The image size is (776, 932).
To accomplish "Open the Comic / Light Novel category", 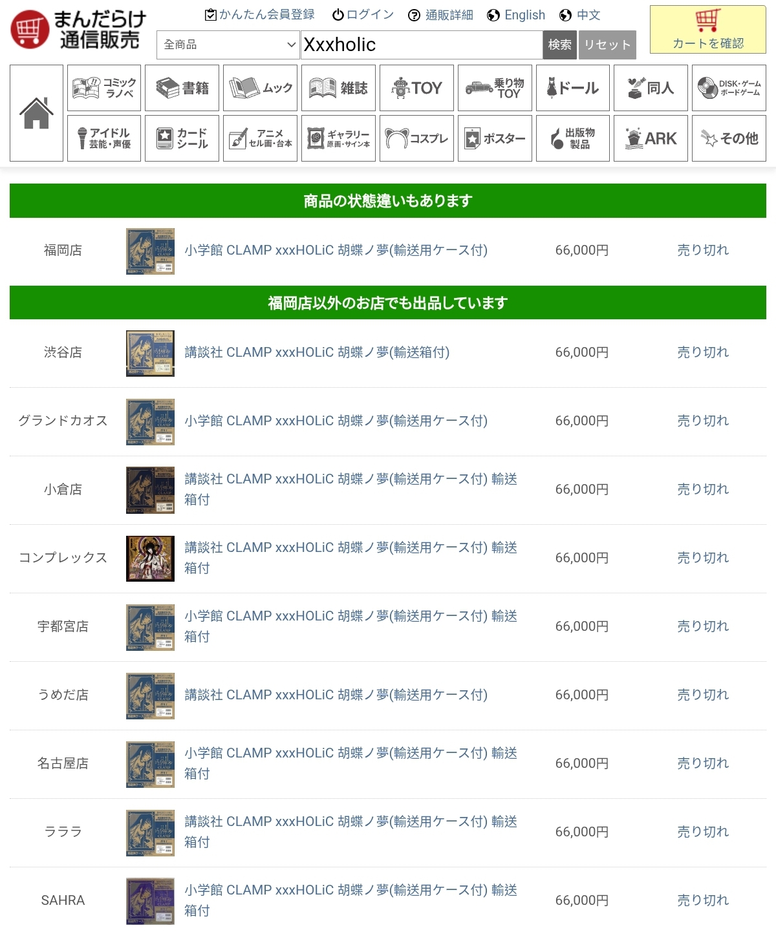I will tap(104, 87).
